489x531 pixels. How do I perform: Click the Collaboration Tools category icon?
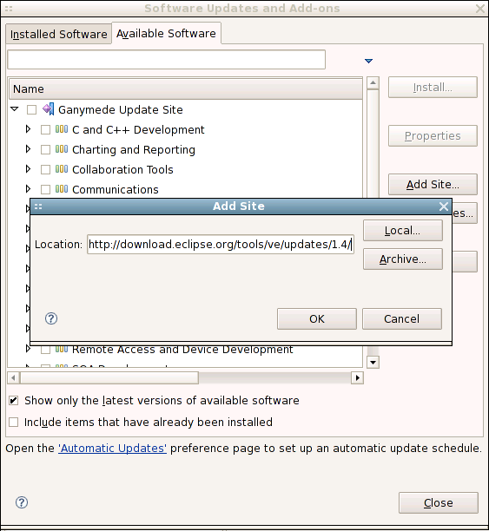coord(62,169)
